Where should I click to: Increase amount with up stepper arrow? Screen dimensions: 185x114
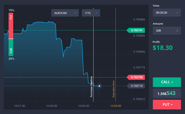tap(177, 30)
